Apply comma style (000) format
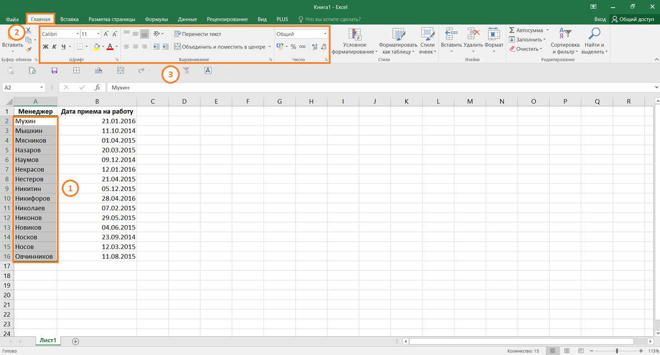Screen dimensions: 660x355 [302, 47]
